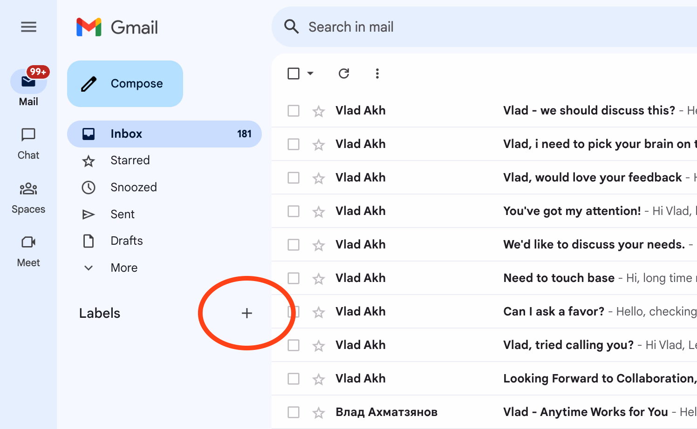
Task: Open Spaces from the left rail
Action: point(28,197)
